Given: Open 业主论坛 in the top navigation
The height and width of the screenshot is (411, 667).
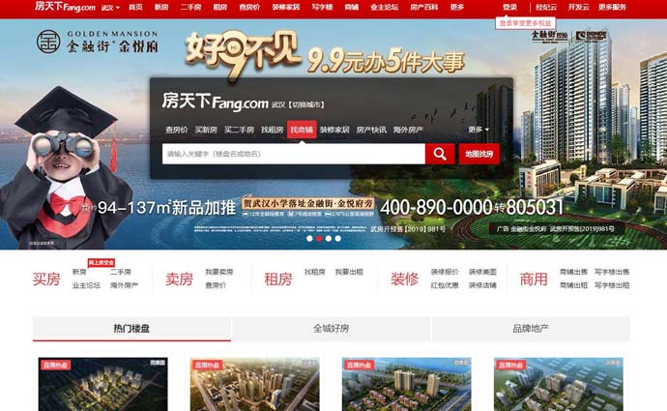Looking at the screenshot, I should click(384, 7).
